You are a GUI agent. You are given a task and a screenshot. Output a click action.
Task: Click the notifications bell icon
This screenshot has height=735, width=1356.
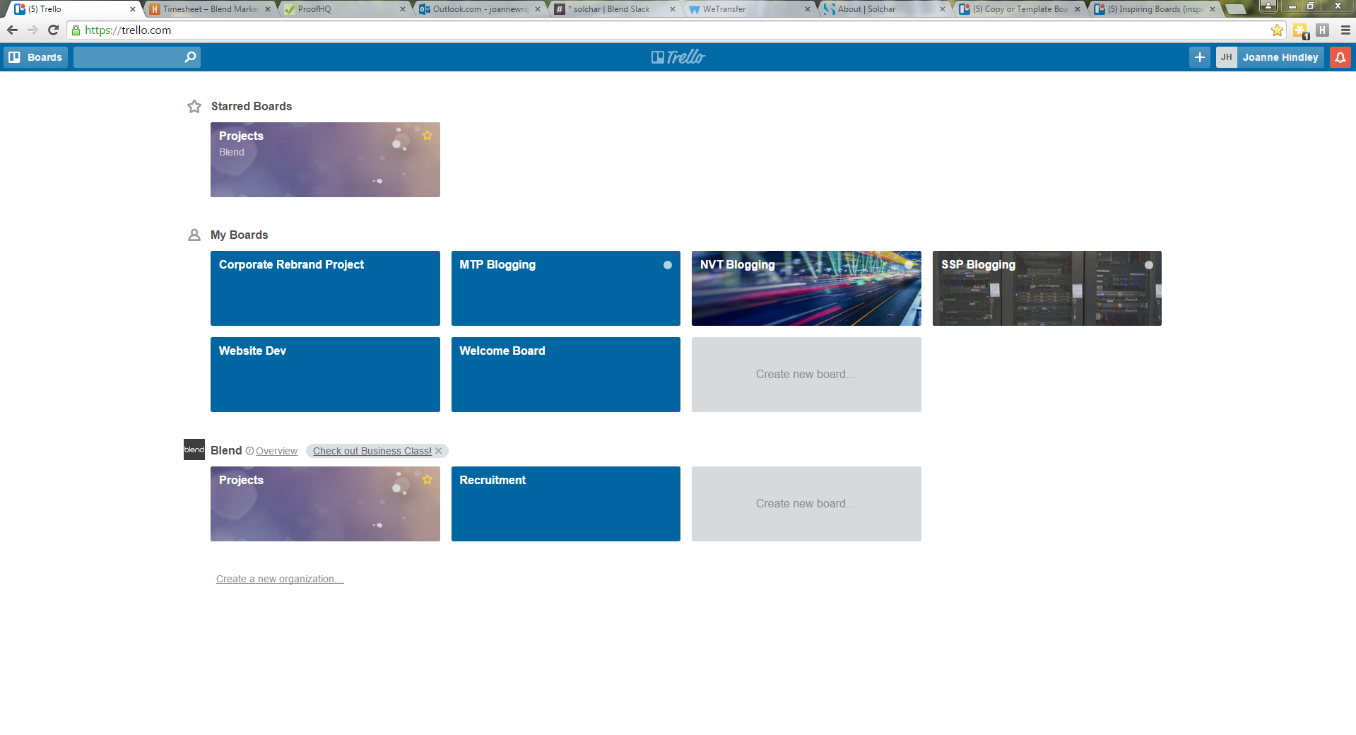point(1340,57)
